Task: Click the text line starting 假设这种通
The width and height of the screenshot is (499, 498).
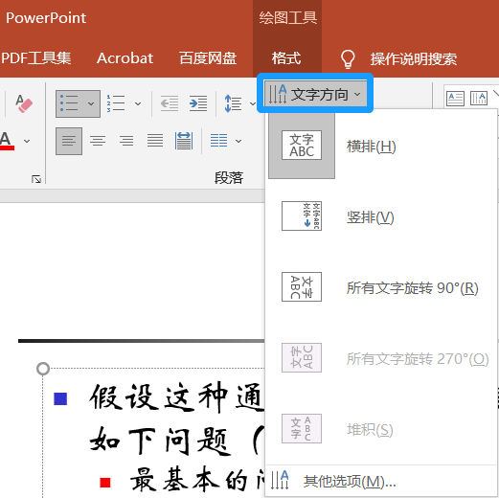Action: point(177,397)
